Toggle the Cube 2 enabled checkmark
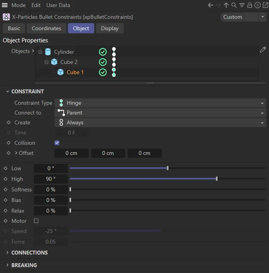269x273 pixels. point(102,62)
